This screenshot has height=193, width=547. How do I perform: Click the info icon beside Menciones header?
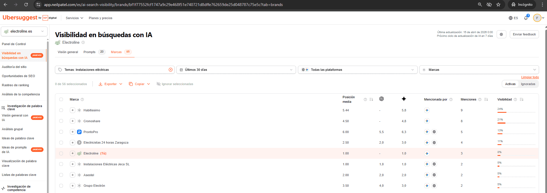480,100
